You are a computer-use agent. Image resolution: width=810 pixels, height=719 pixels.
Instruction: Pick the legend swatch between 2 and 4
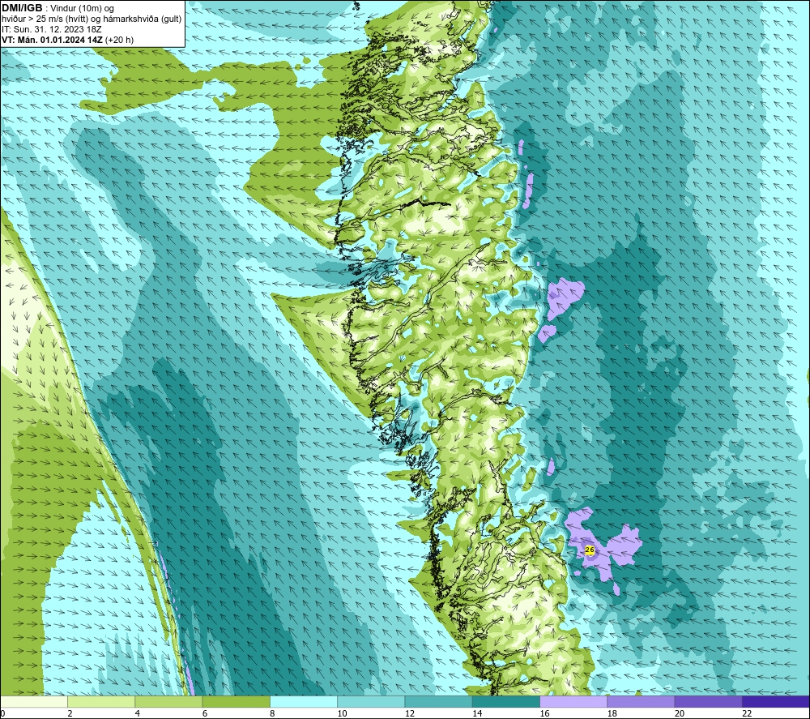pos(101,702)
